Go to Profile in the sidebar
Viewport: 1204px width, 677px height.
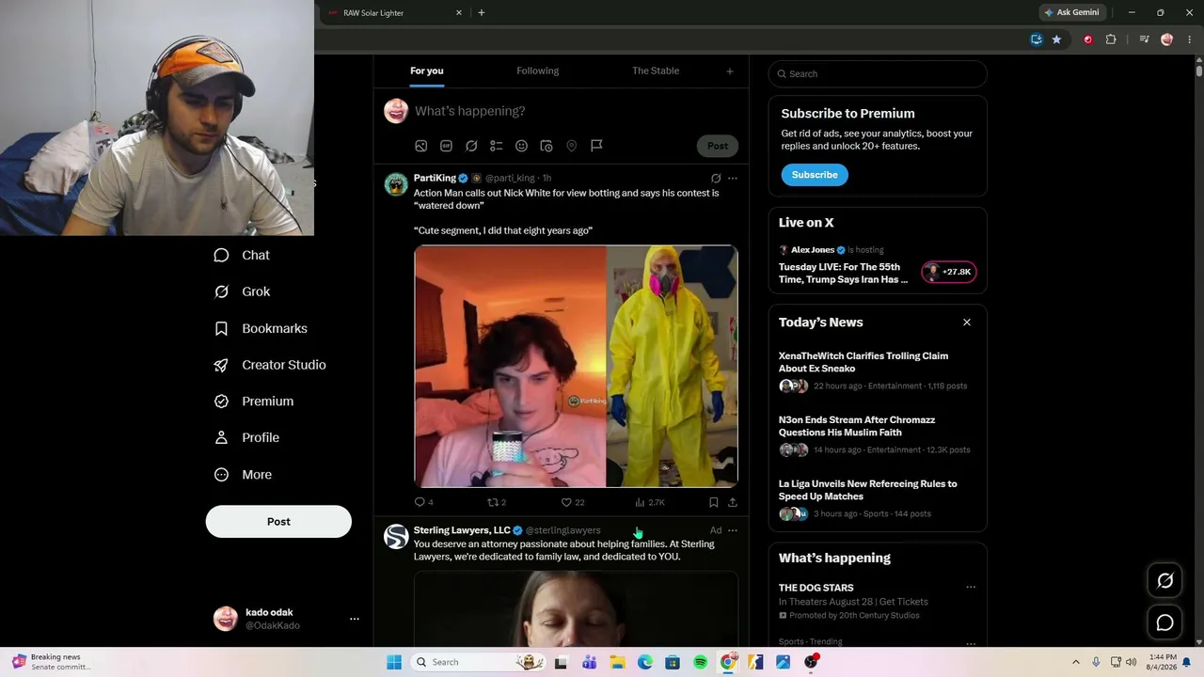click(246, 438)
